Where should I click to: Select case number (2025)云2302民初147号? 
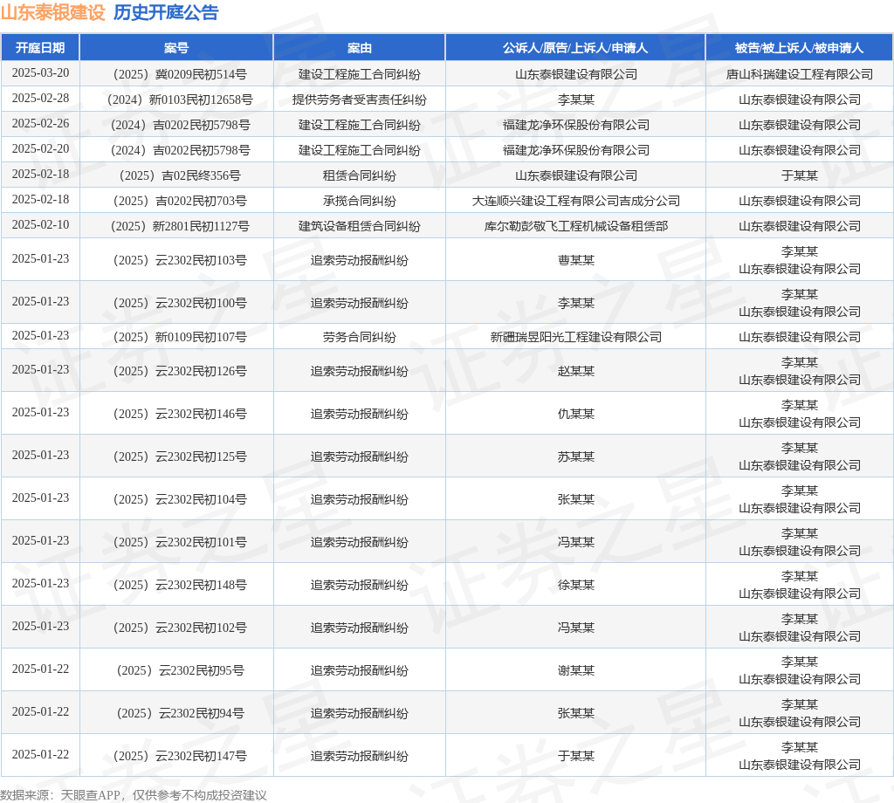180,756
